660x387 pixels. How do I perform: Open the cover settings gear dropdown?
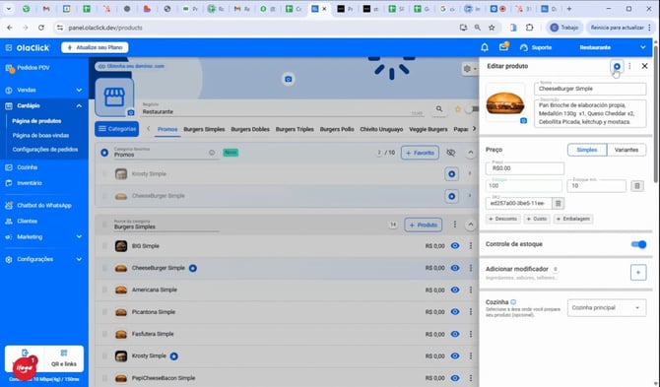coord(469,69)
